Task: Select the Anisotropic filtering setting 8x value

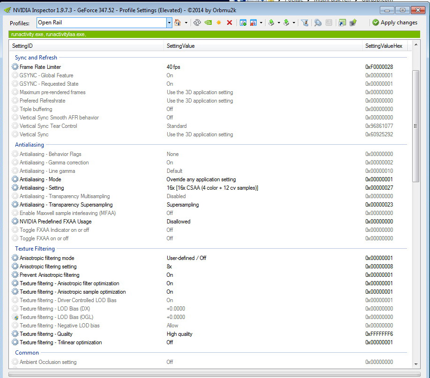Action: pos(170,267)
